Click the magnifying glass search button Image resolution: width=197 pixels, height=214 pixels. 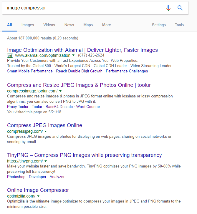180,8
